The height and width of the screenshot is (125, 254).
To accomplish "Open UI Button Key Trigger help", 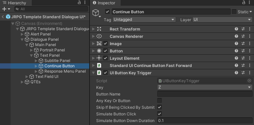I will click(x=236, y=73).
